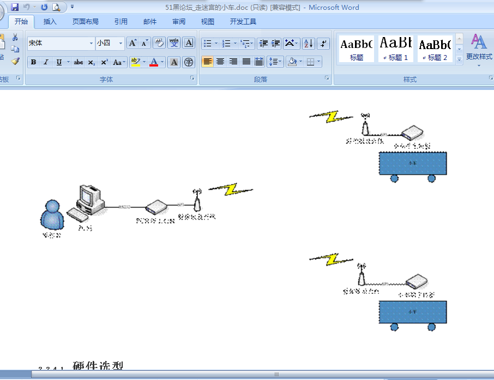Toggle bold formatting

click(x=33, y=62)
